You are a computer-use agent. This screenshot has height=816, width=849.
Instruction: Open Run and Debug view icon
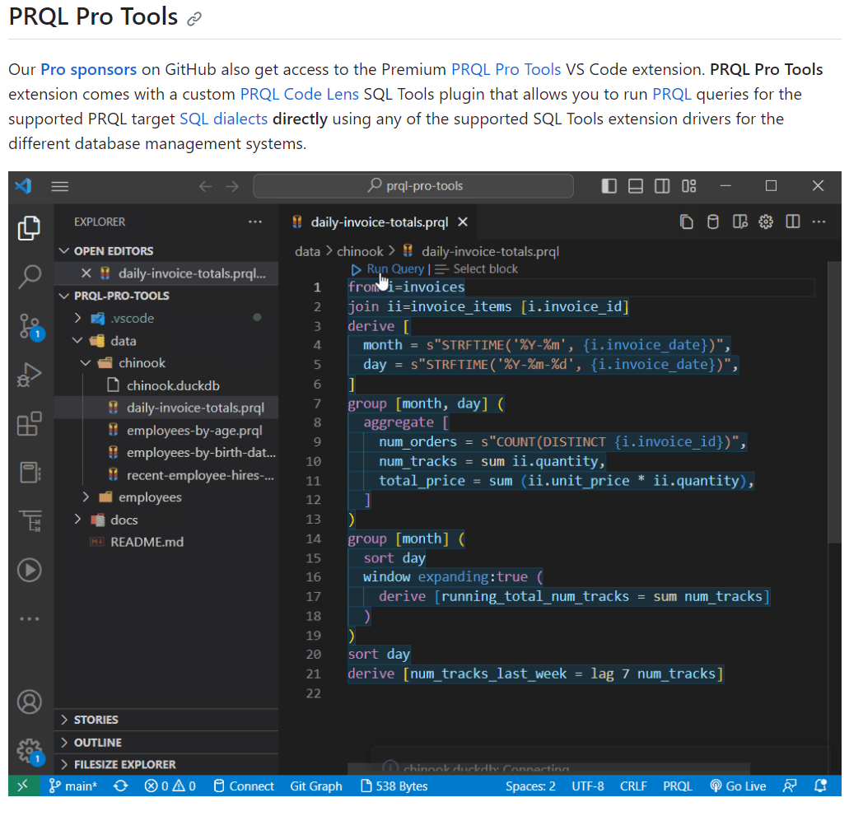30,375
